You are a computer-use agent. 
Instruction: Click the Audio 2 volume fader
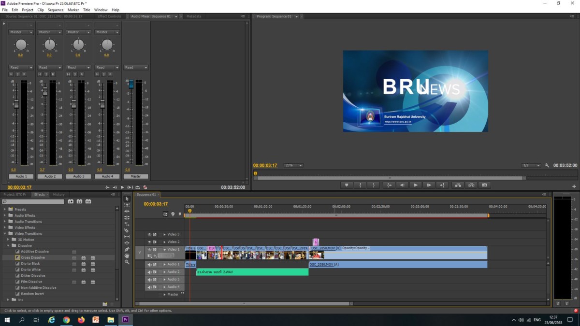[44, 92]
